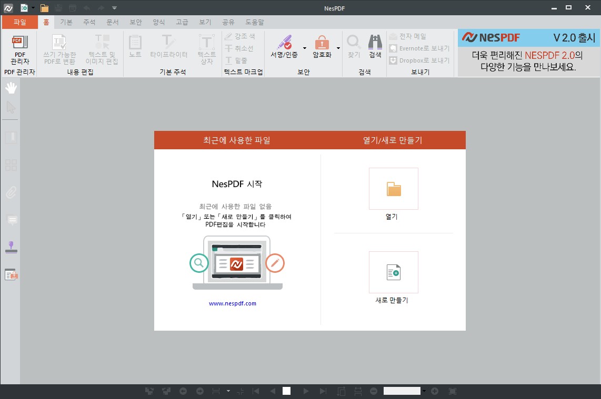This screenshot has height=399, width=601.
Task: Open the page thumbnails panel in sidebar
Action: pyautogui.click(x=11, y=165)
